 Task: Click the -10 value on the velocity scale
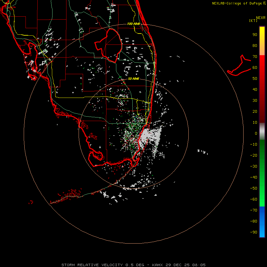[254, 144]
